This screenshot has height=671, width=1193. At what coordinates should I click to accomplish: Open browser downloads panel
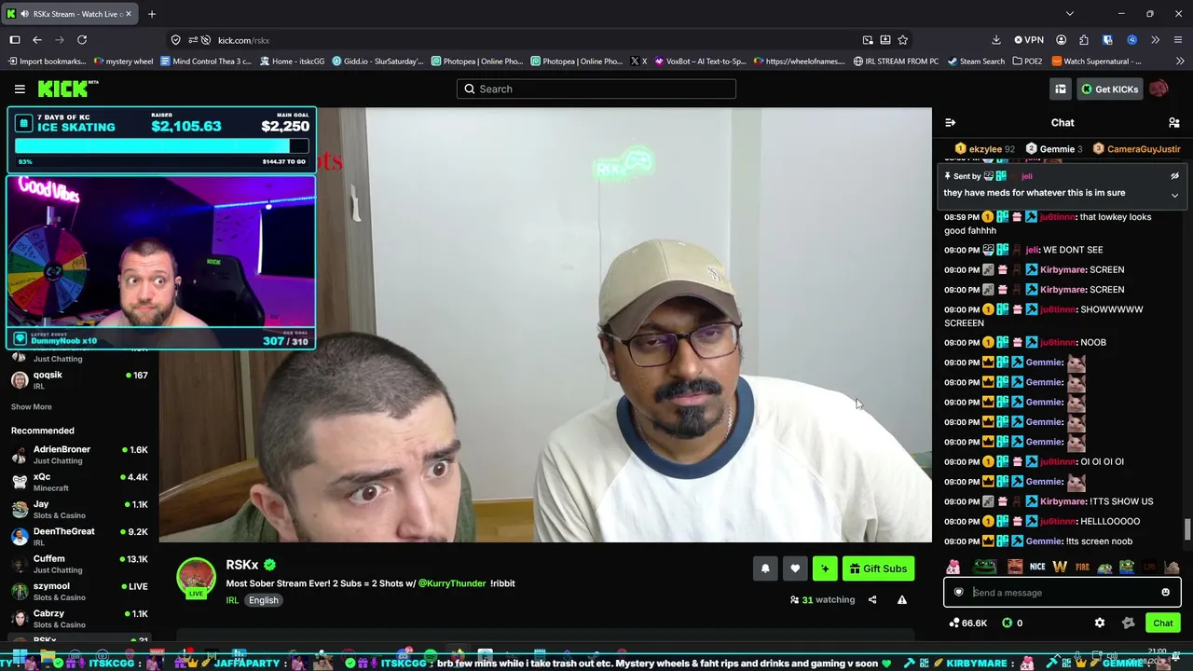996,40
